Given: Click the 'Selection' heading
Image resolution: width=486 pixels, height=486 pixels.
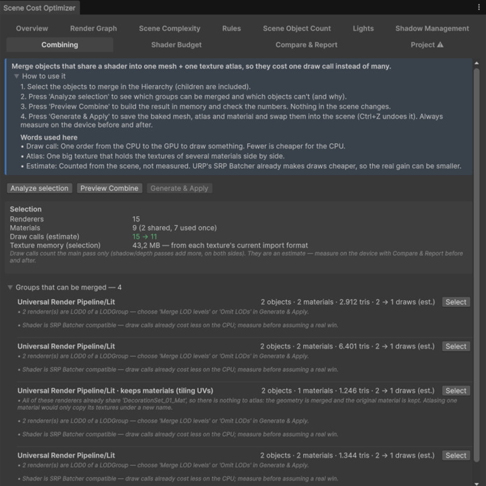Looking at the screenshot, I should point(26,209).
